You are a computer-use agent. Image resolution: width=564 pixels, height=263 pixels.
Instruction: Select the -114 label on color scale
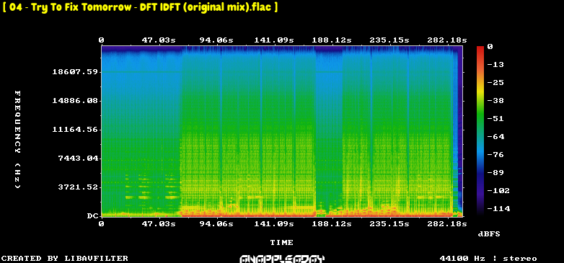point(498,208)
